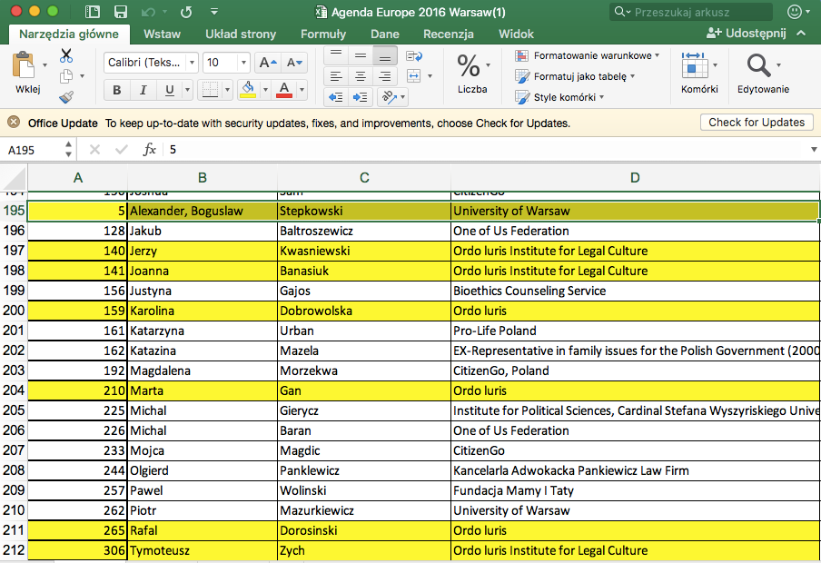Viewport: 821px width, 563px height.
Task: Open the Układ strony tab
Action: pyautogui.click(x=241, y=34)
